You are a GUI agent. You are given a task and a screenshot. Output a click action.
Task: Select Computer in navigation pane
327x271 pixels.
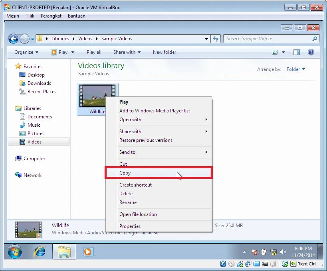tap(30, 159)
